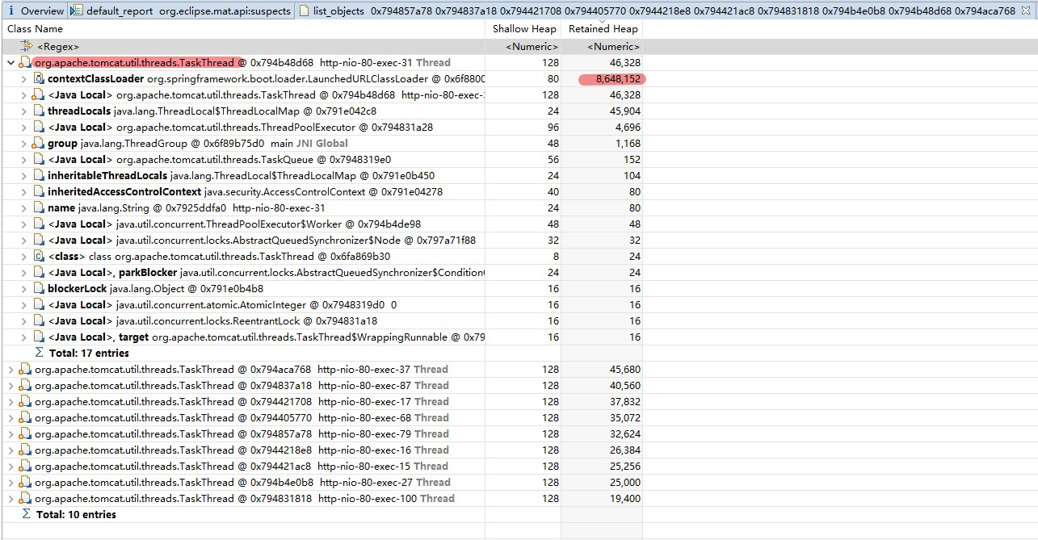Click the AbstractQueuedSynchronizer$Node icon
The image size is (1038, 540).
point(39,241)
